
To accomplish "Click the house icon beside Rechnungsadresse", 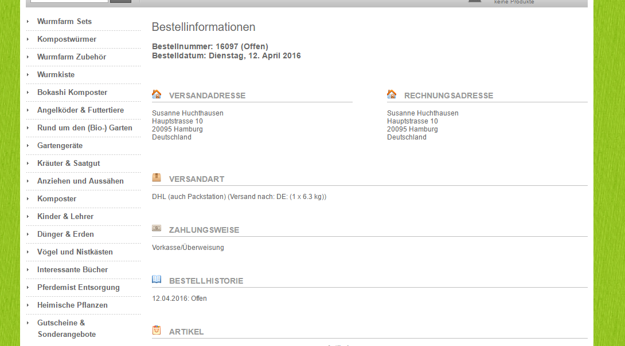I will coord(392,94).
